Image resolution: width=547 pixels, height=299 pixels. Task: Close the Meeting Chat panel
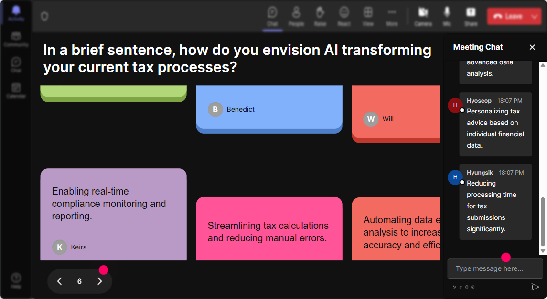532,47
